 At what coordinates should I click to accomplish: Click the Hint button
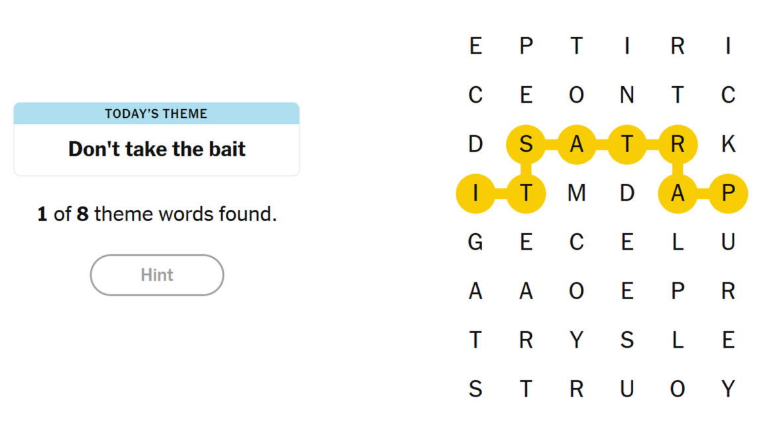[x=157, y=275]
